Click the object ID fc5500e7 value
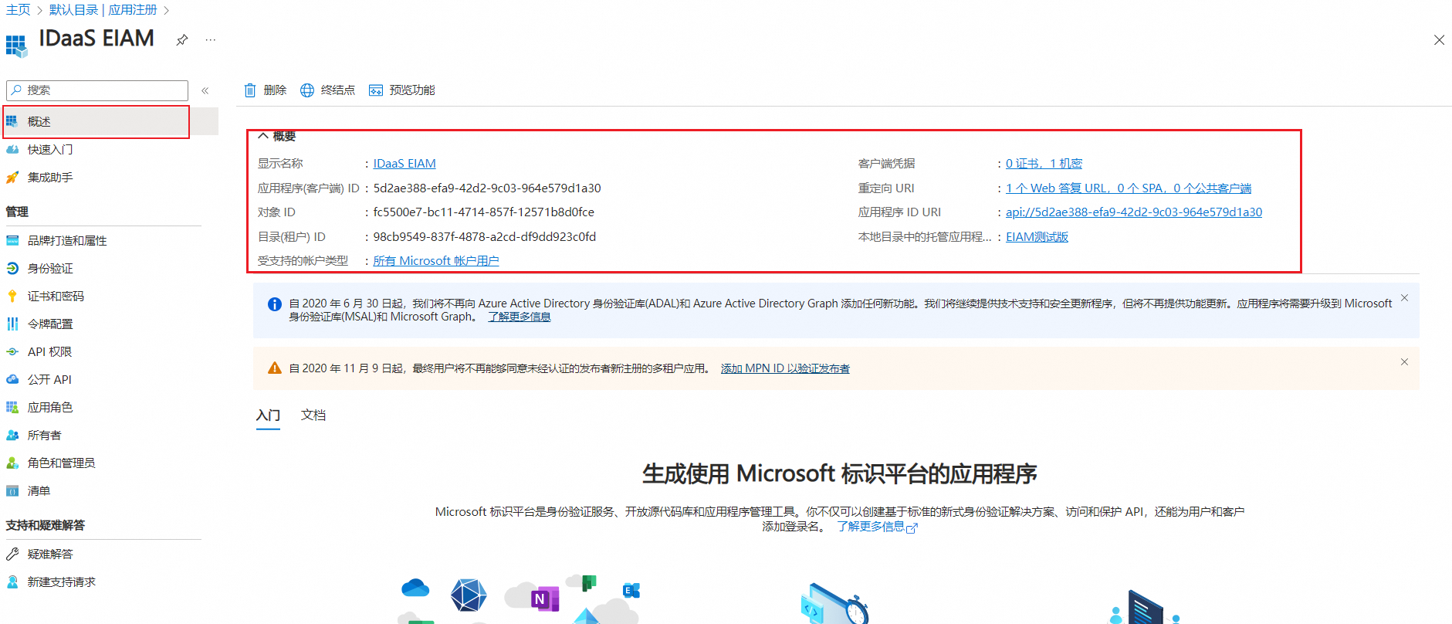This screenshot has width=1452, height=624. [x=484, y=212]
